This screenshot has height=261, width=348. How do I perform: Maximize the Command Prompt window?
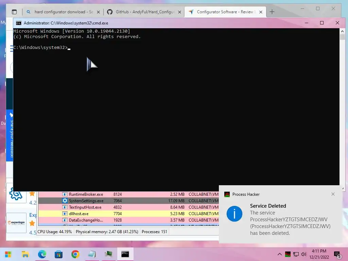pyautogui.click(x=322, y=23)
